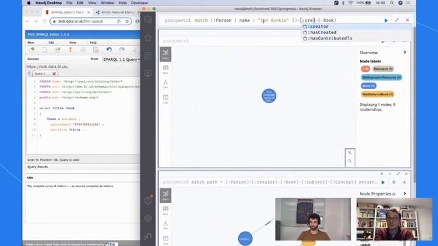This screenshot has height=246, width=438.
Task: Close the Query 1 tab with red X
Action: [54, 74]
